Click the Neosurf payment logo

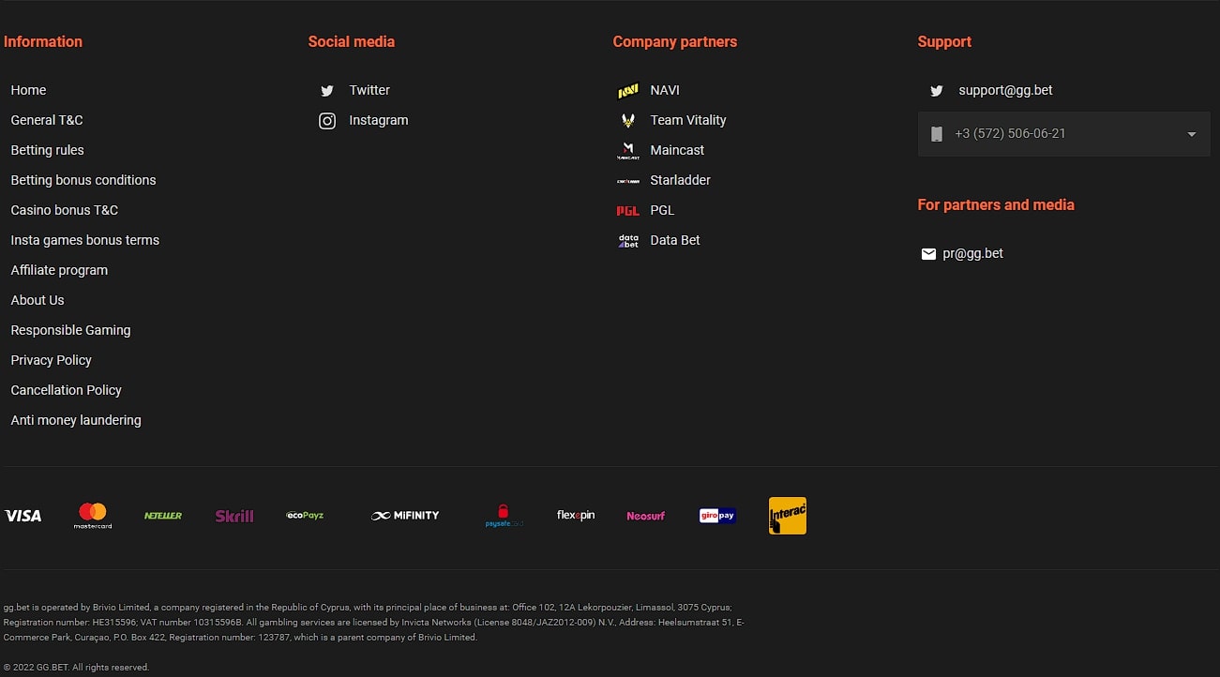coord(646,516)
